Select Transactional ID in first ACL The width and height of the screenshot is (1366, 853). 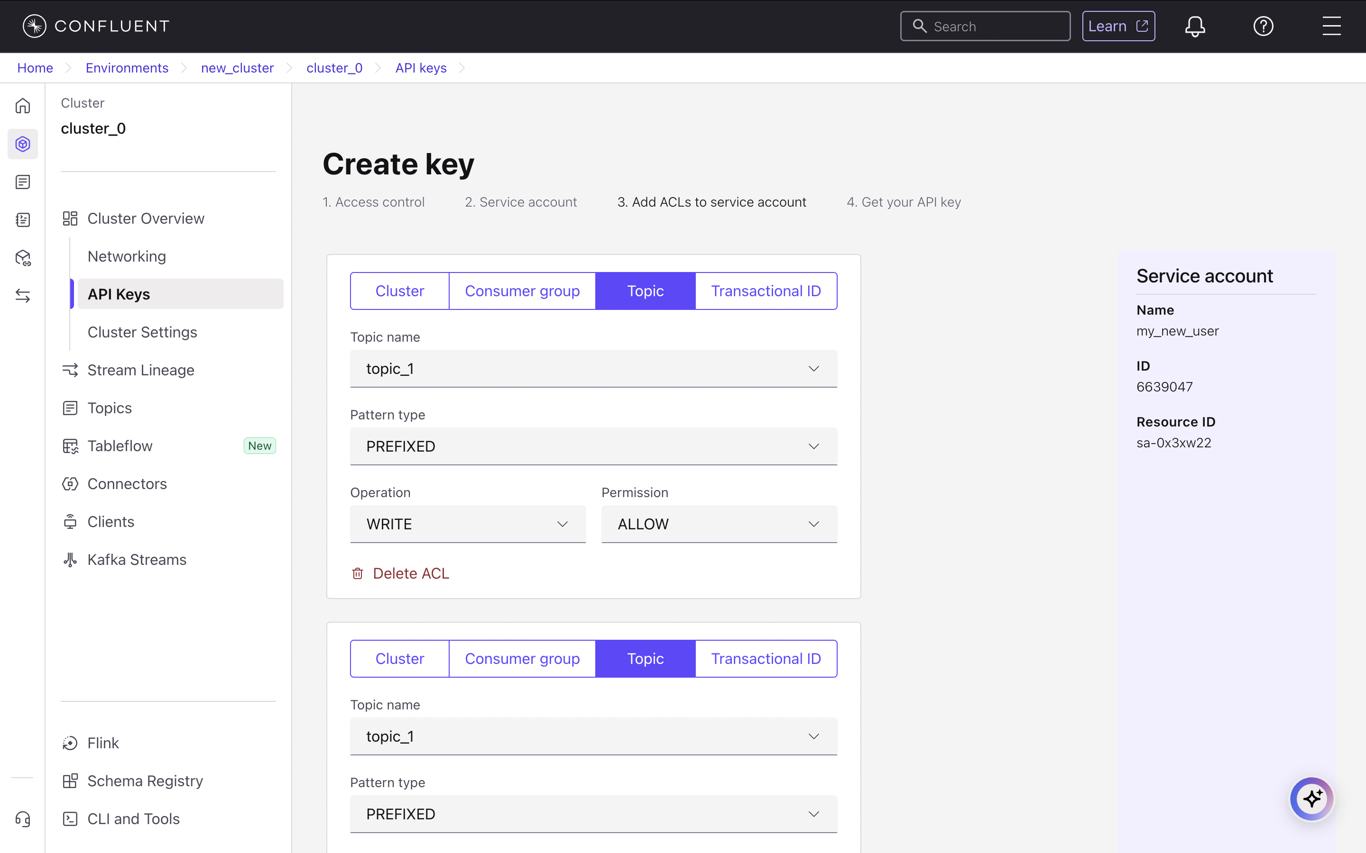click(766, 290)
